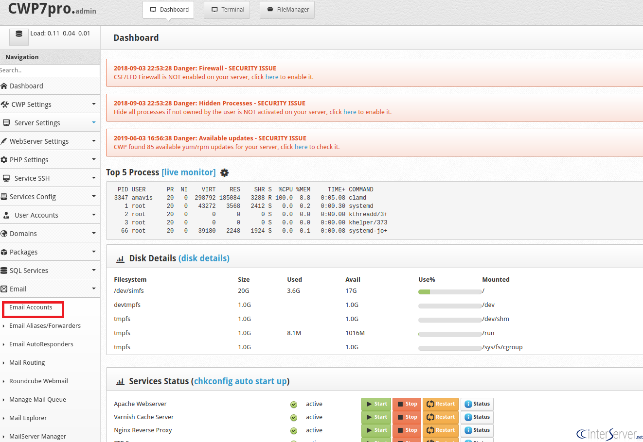This screenshot has width=643, height=442.
Task: Restart the Apache Webserver service
Action: (441, 404)
